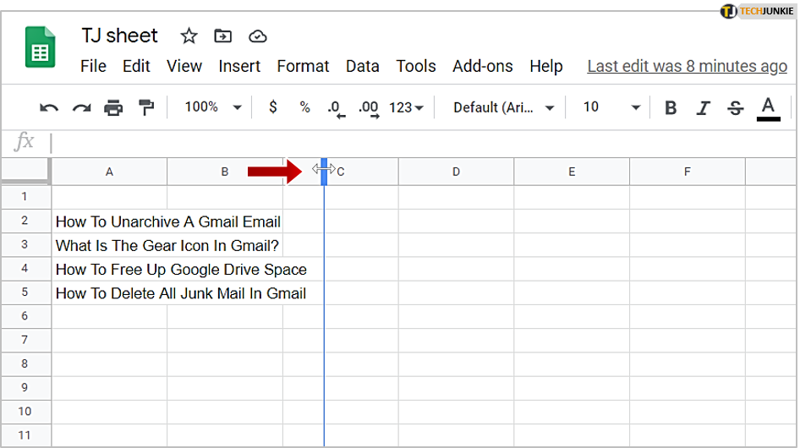Select column B header
Image resolution: width=800 pixels, height=448 pixels.
[x=224, y=172]
